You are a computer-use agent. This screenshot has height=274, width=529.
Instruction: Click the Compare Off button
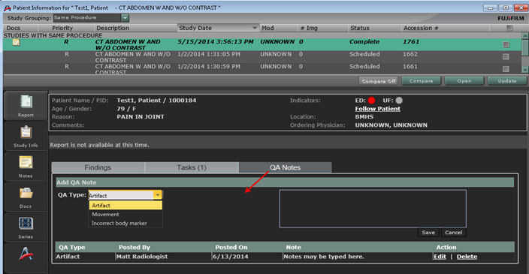[x=379, y=81]
